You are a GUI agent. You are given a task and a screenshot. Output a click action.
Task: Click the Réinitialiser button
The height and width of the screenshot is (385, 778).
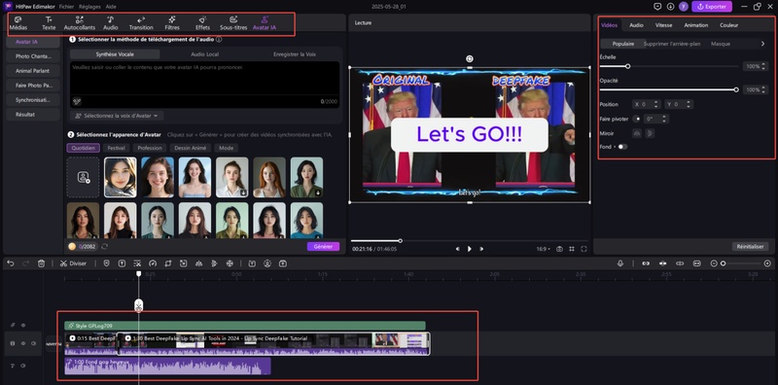(750, 247)
